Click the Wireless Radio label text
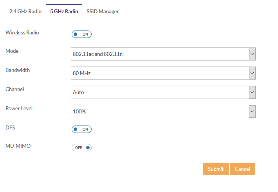The image size is (278, 192). point(22,32)
